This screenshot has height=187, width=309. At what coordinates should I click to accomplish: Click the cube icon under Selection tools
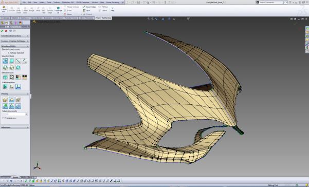(x=5, y=77)
